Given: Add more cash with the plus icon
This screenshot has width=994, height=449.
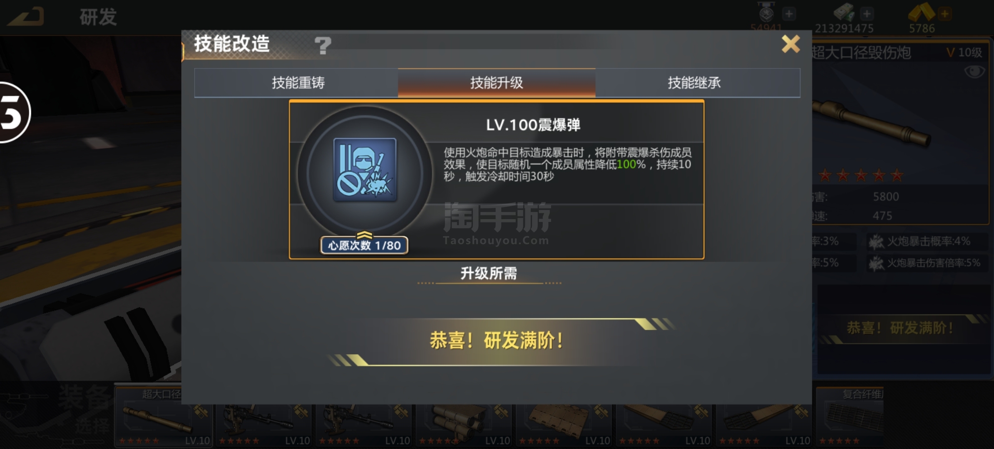Looking at the screenshot, I should 867,14.
